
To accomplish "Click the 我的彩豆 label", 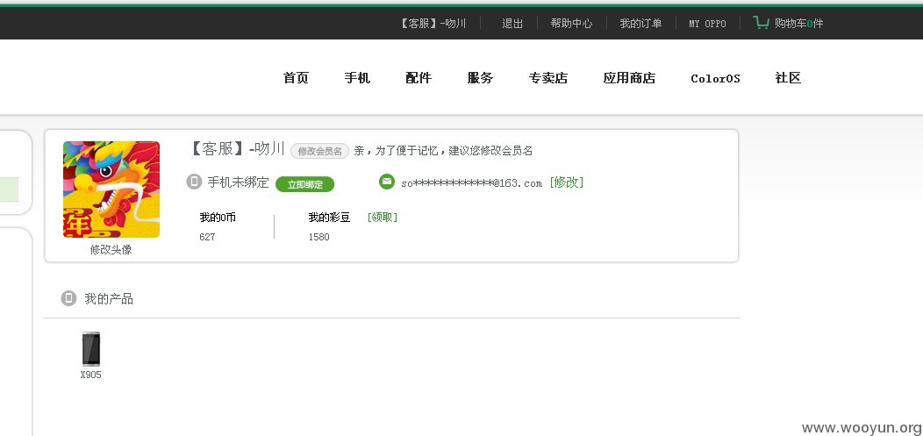I will (x=329, y=217).
